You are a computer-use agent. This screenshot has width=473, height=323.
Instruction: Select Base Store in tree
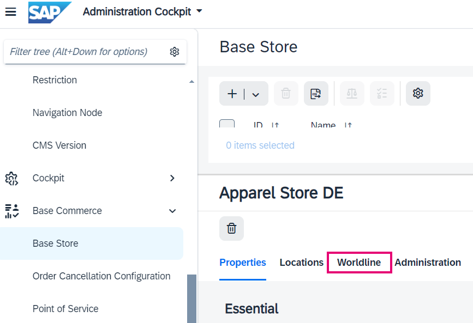click(x=92, y=243)
